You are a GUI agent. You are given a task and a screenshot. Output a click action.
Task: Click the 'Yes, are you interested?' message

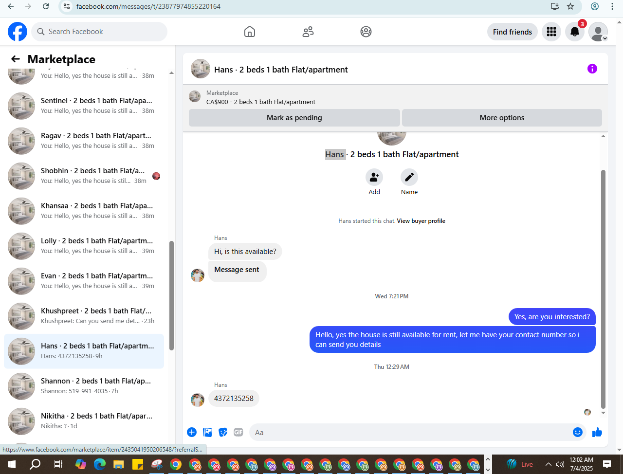tap(552, 317)
